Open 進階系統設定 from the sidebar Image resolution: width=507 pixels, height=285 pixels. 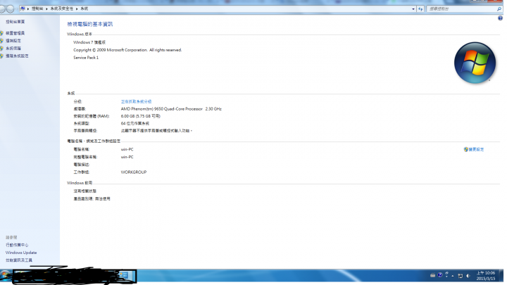[x=17, y=56]
